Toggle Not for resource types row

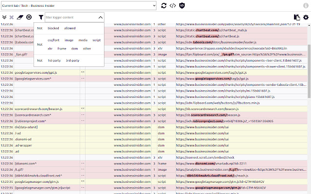[x=40, y=45]
